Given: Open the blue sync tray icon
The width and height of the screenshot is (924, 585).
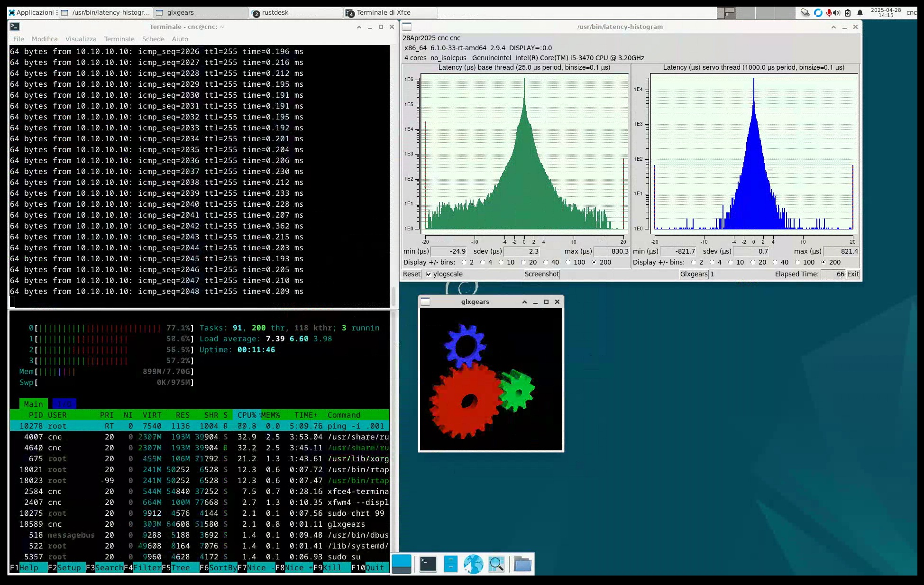Looking at the screenshot, I should 818,13.
